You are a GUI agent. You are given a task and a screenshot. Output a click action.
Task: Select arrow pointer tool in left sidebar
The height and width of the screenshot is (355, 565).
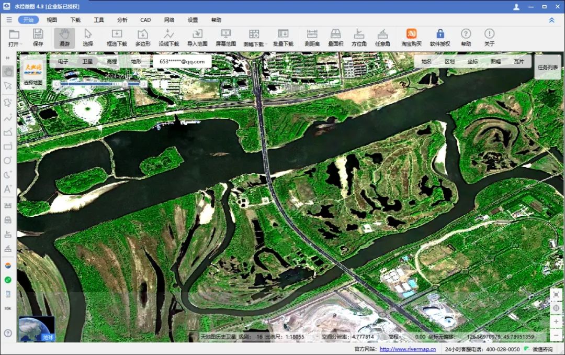click(8, 86)
